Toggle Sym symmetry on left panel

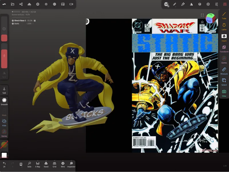point(4,74)
